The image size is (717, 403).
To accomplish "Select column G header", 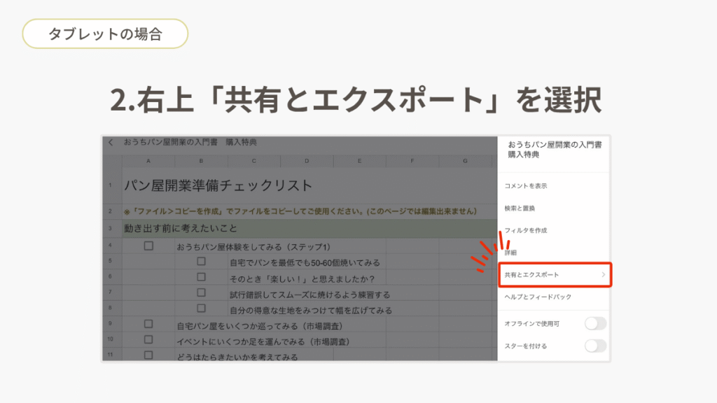I will [x=465, y=161].
